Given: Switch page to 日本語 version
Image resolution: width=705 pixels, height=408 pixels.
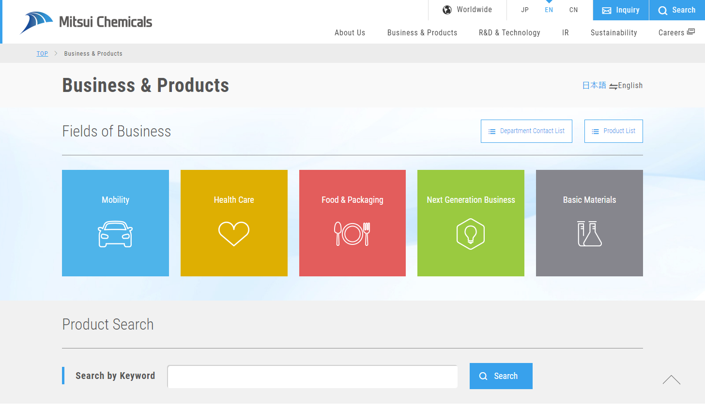Looking at the screenshot, I should (594, 85).
